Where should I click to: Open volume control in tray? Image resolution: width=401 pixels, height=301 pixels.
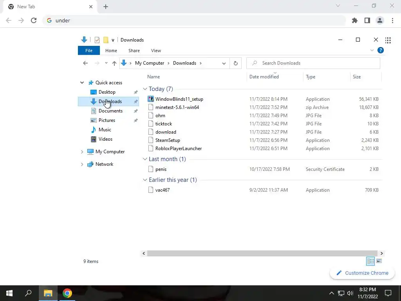(x=350, y=293)
